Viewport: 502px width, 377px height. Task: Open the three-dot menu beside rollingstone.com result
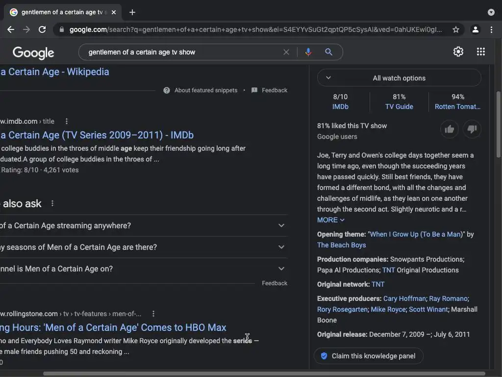[153, 314]
